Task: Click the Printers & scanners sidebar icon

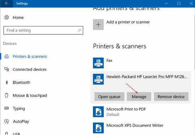Action: tap(7, 56)
